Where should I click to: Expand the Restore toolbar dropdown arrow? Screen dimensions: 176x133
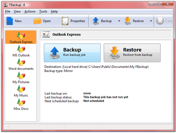tap(151, 21)
